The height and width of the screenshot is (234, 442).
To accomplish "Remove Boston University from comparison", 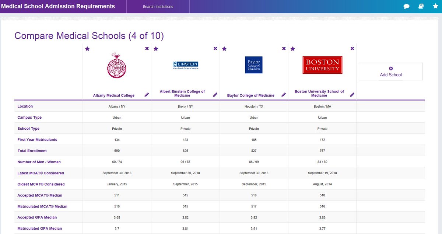I will coord(352,49).
